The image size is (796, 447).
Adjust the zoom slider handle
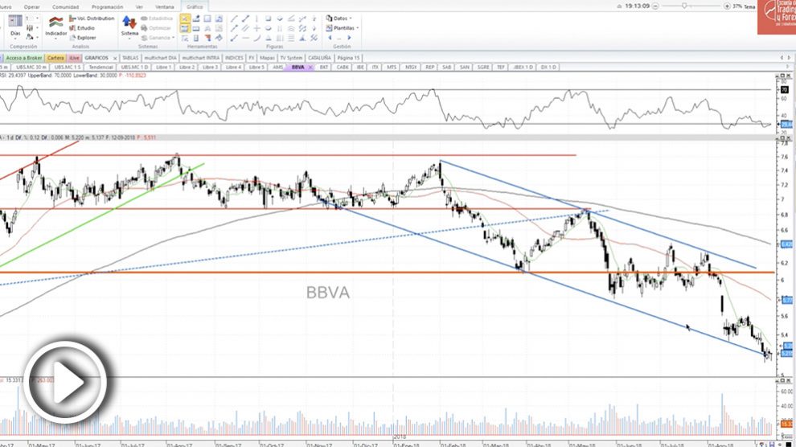[x=684, y=6]
